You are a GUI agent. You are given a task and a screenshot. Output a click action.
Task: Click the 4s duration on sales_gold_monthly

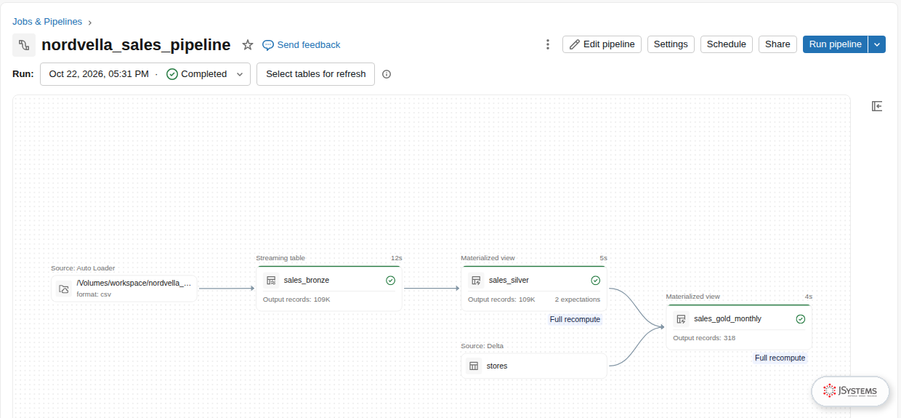pyautogui.click(x=809, y=297)
